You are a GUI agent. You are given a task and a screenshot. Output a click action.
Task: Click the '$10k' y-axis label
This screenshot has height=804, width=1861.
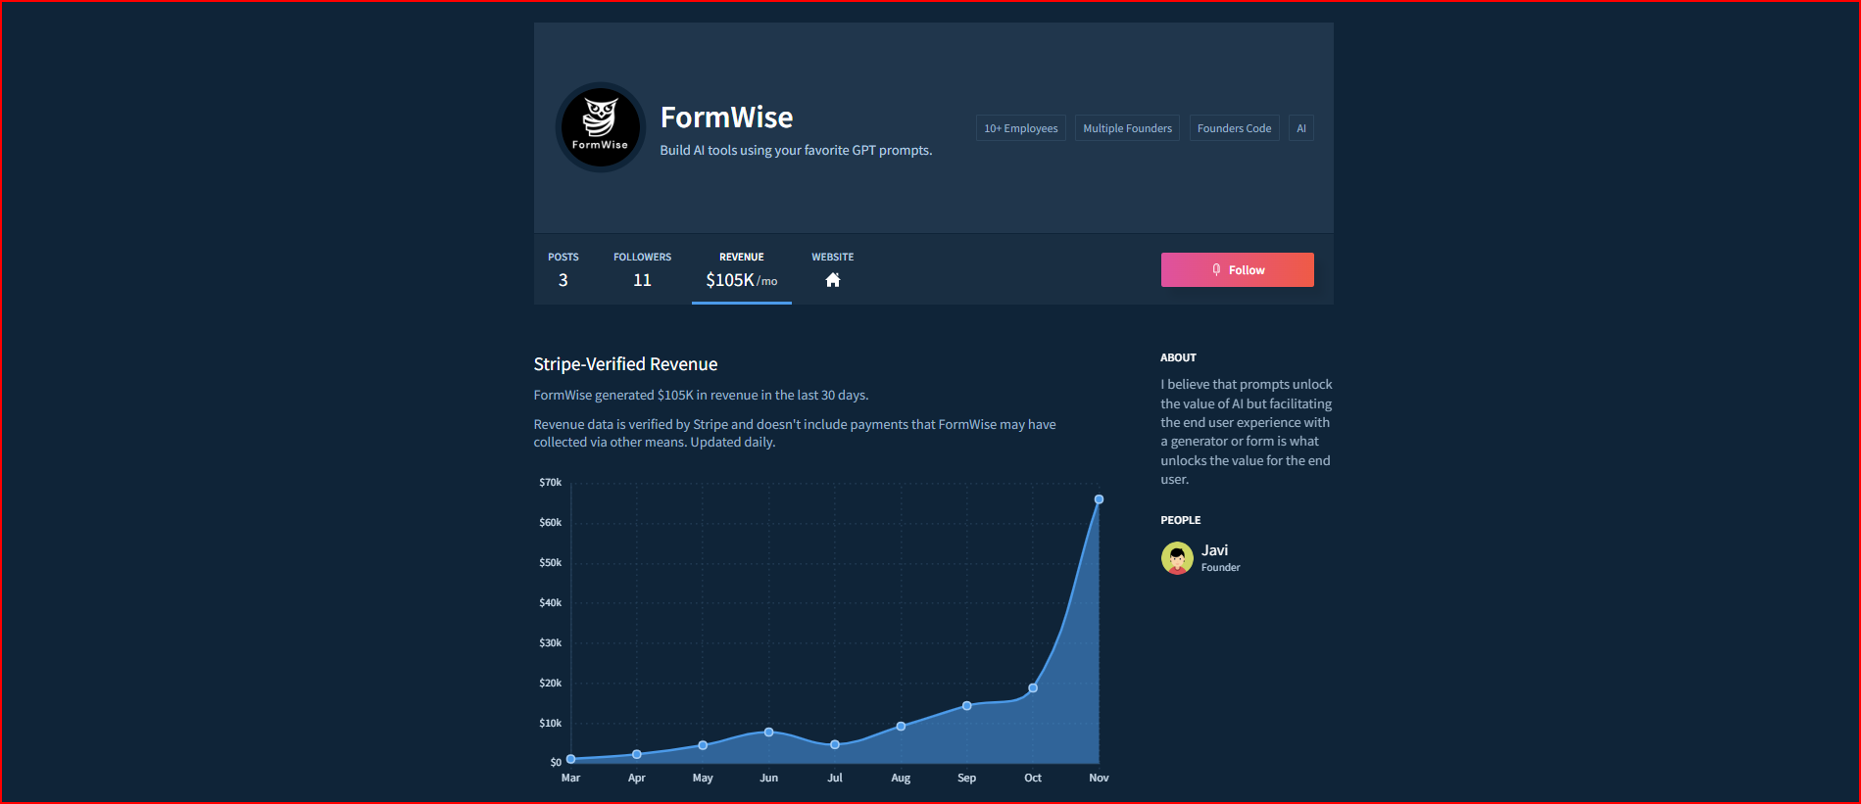tap(551, 724)
